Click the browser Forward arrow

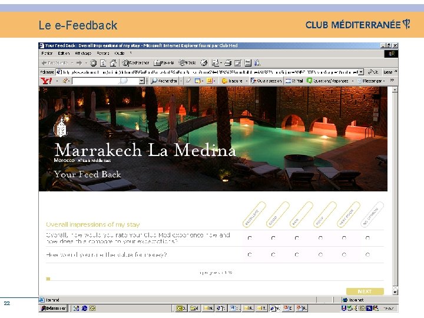pos(79,63)
